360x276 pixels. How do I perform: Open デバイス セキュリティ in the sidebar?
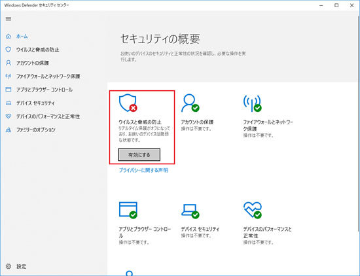[35, 103]
